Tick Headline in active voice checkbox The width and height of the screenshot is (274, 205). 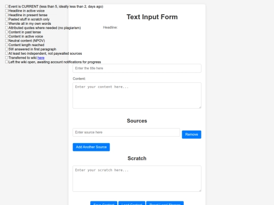tap(7, 11)
